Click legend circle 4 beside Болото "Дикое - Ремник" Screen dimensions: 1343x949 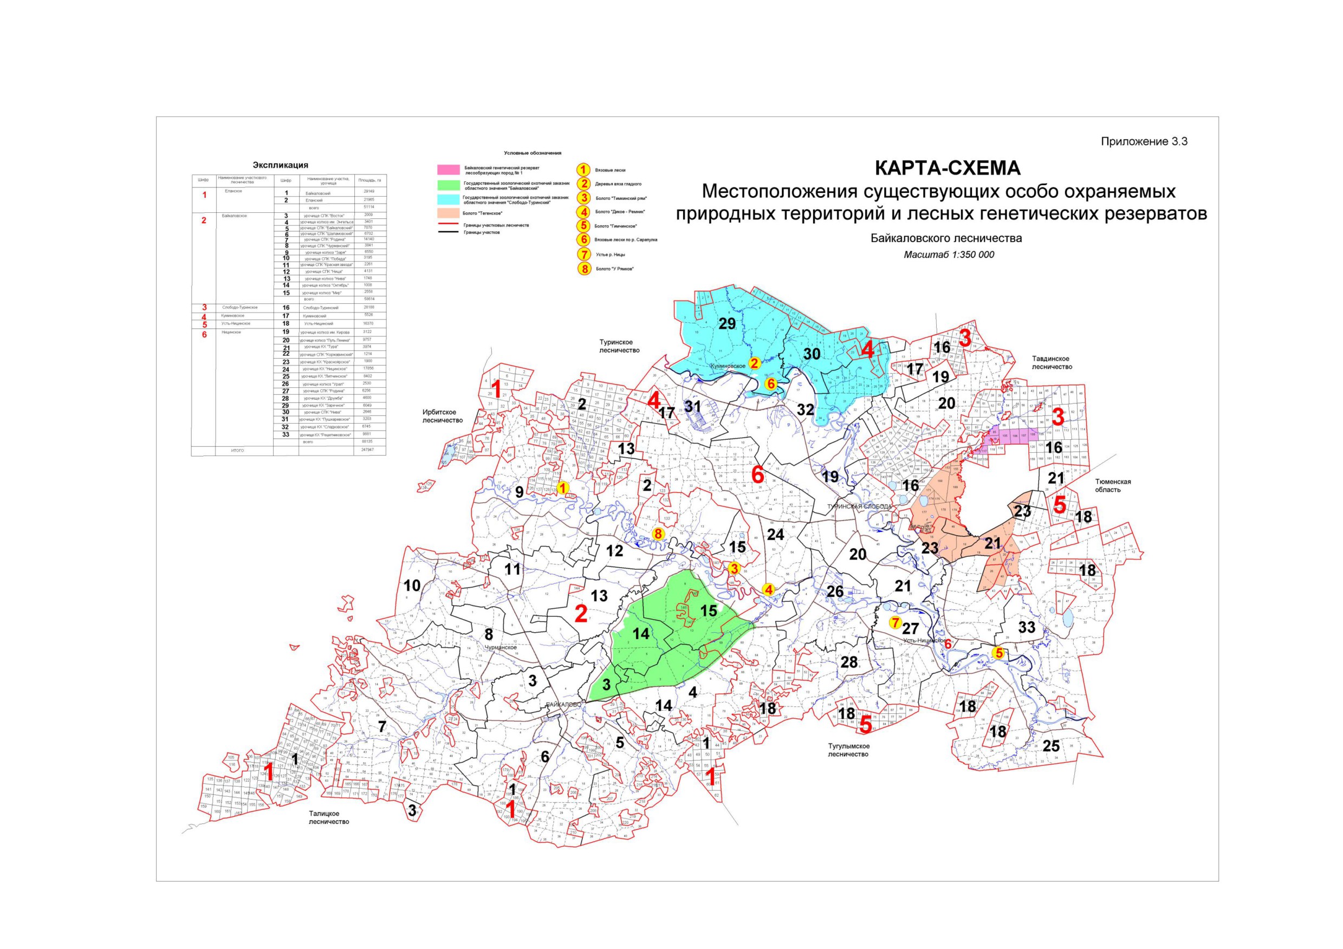[583, 212]
